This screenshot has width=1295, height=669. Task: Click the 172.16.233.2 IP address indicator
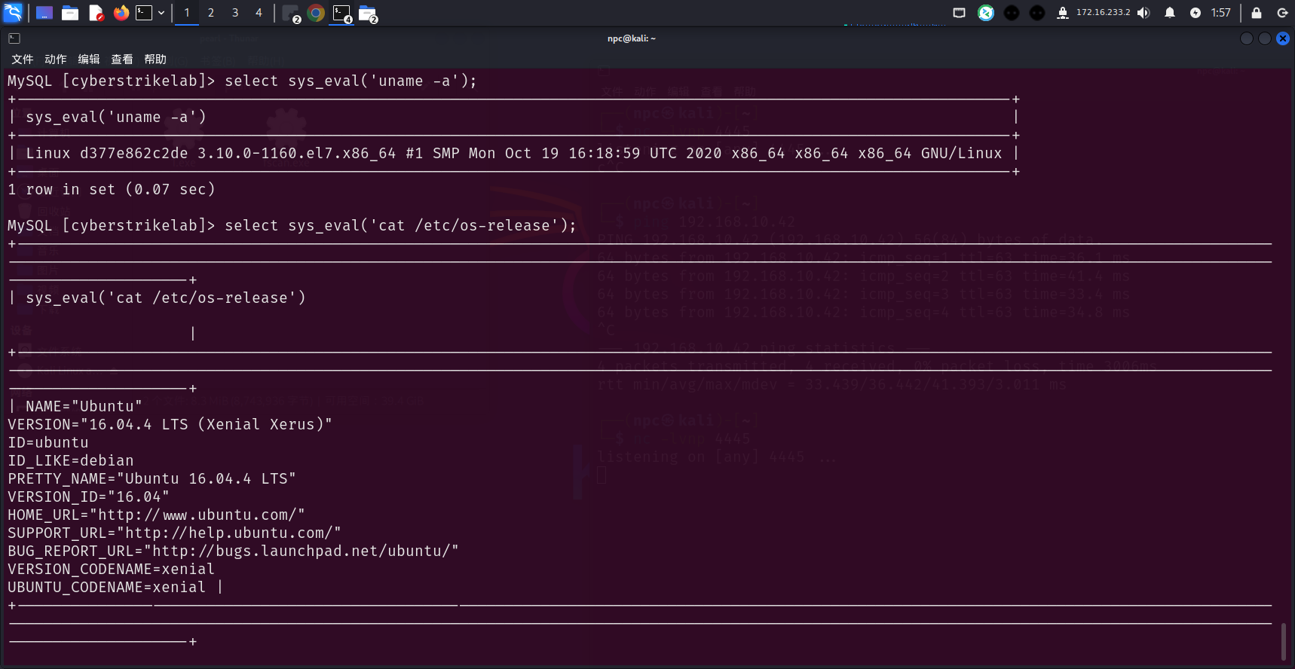click(x=1103, y=13)
